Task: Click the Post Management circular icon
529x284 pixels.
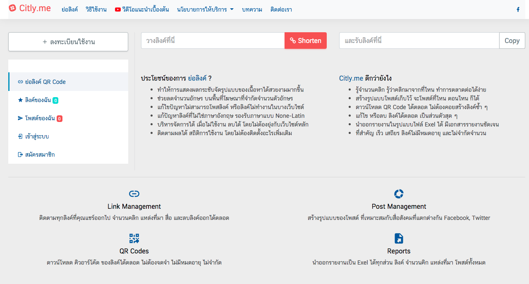Action: point(398,193)
